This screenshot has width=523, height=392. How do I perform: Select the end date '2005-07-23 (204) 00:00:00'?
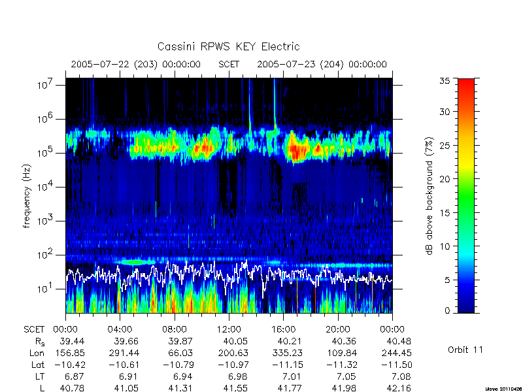coord(322,64)
